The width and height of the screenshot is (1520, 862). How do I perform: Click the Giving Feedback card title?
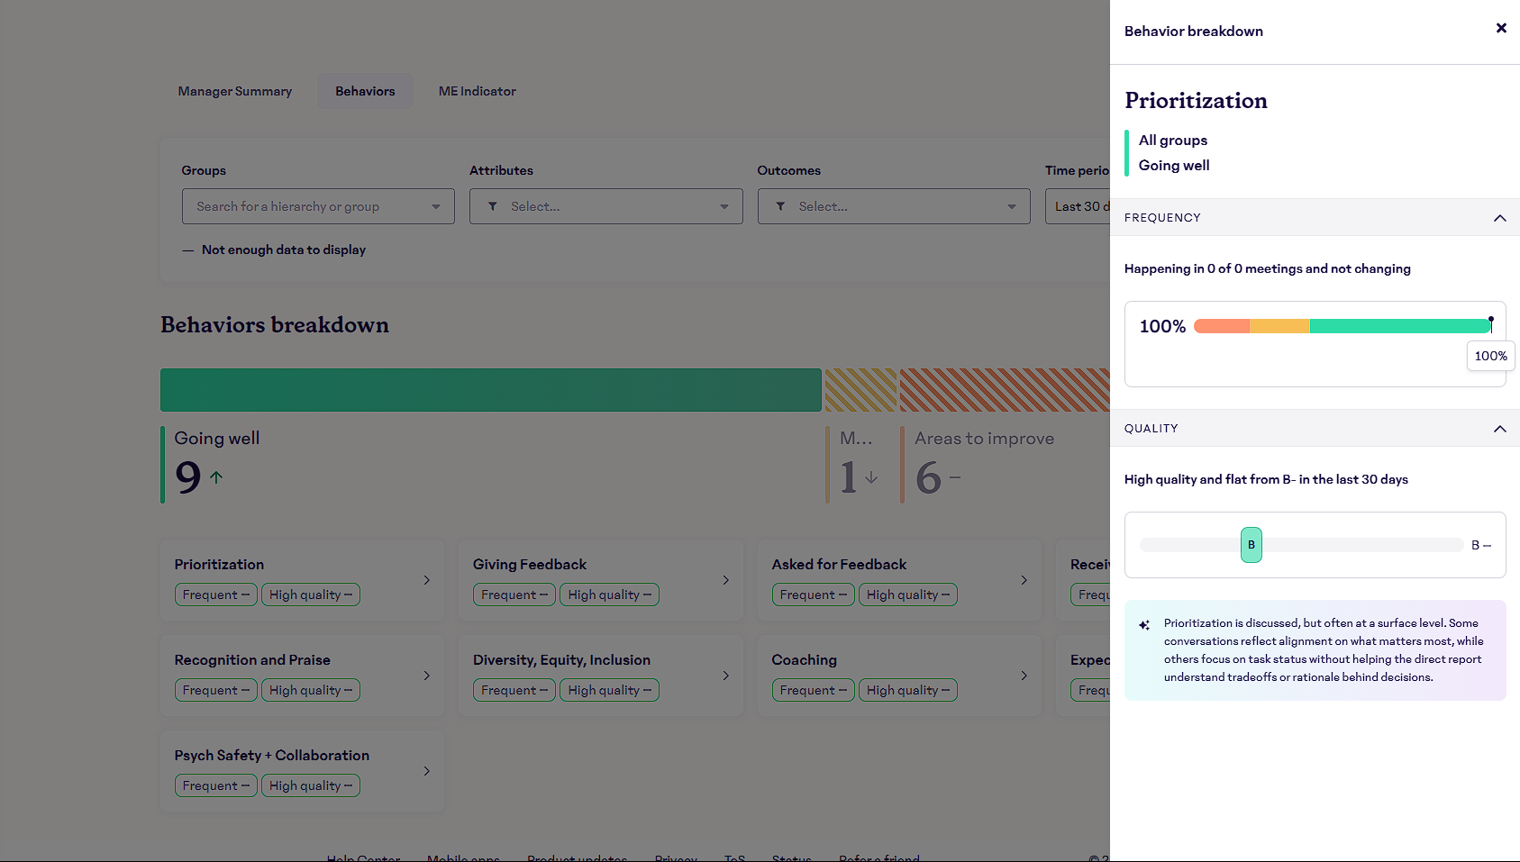click(530, 564)
